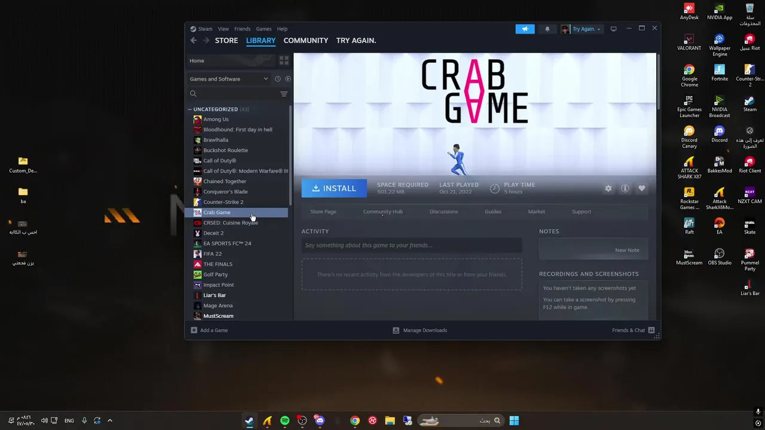The image size is (765, 430).
Task: Open the Friends menu
Action: pos(242,29)
